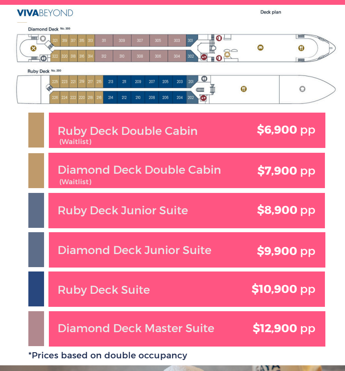Viewport: 345px width, 371px height.
Task: Click the VIVA BEYOND logo
Action: [x=45, y=13]
